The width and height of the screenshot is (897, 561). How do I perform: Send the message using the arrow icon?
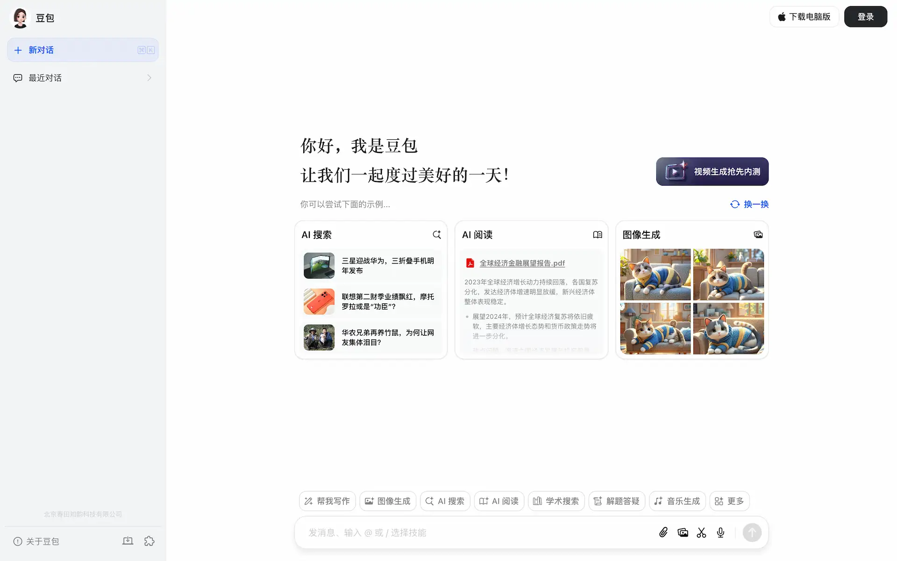pos(752,532)
